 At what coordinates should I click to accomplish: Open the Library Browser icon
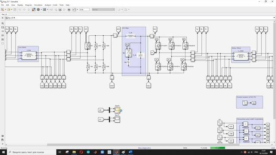point(34,9)
